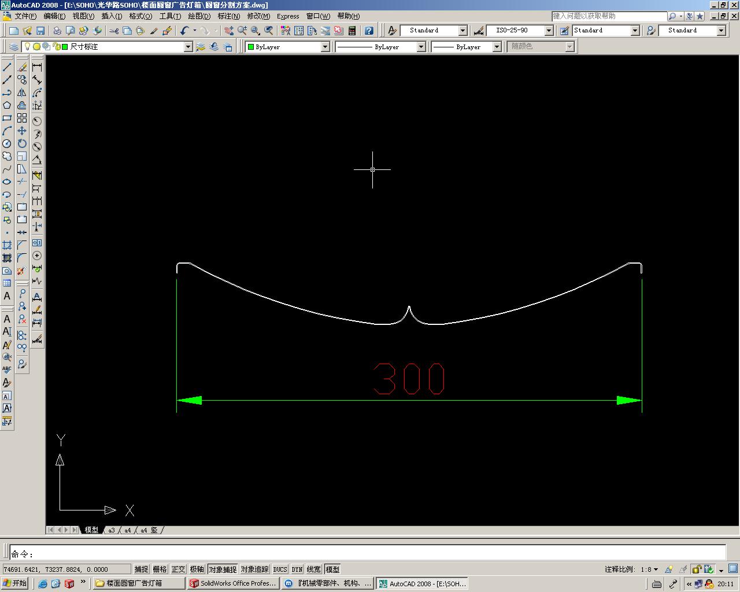Open the 编辑(E) menu

(x=54, y=16)
